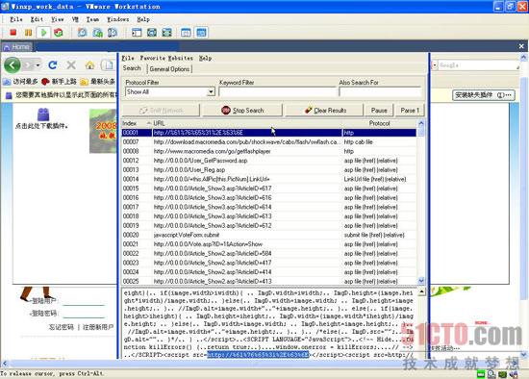This screenshot has height=379, width=529.
Task: Click into the Keyword Filter text field
Action: pos(277,91)
